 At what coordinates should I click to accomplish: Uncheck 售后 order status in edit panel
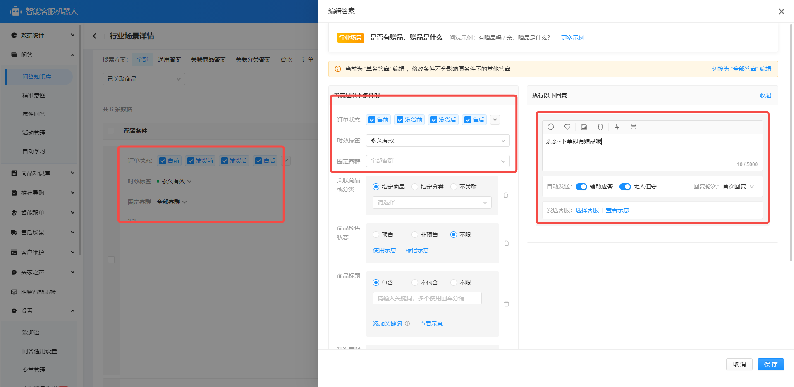point(468,120)
